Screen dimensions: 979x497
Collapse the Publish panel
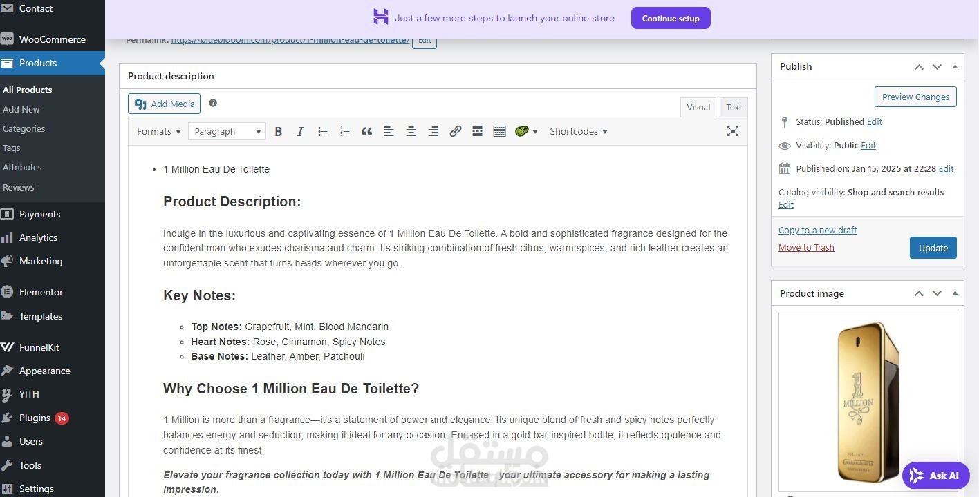[x=955, y=66]
